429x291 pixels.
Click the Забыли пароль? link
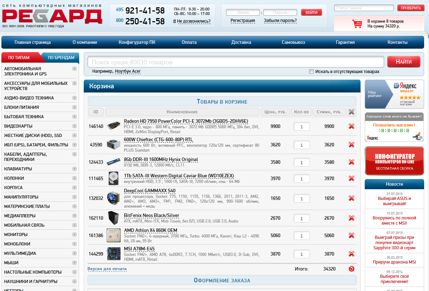tap(280, 21)
